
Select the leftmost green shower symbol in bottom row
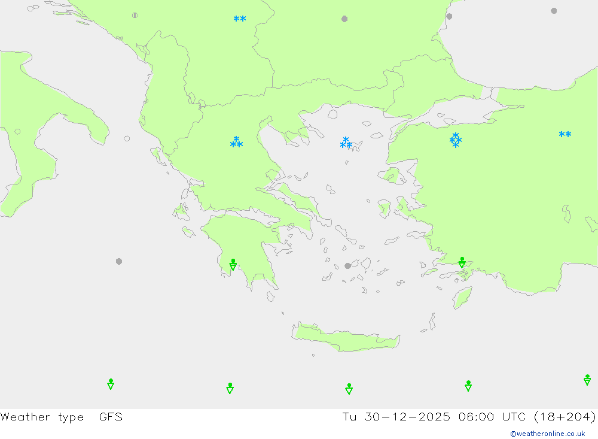[111, 384]
